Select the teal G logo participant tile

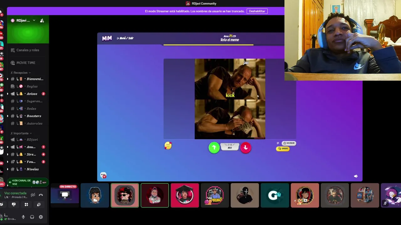(275, 196)
